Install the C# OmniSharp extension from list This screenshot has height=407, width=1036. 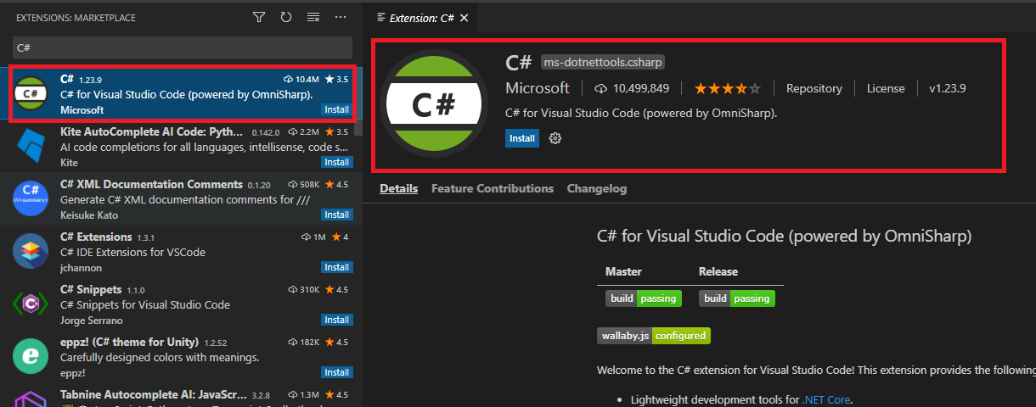tap(336, 110)
